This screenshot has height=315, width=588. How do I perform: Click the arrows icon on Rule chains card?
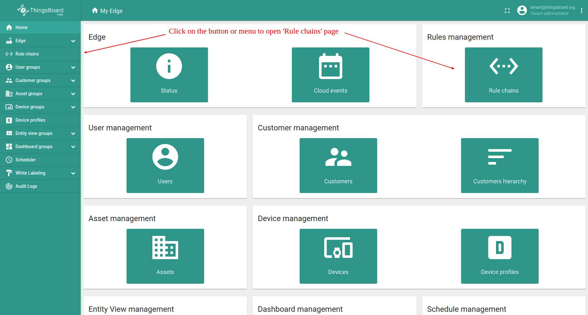pyautogui.click(x=503, y=66)
